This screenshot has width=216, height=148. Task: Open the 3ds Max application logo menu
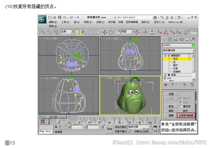tap(42, 19)
